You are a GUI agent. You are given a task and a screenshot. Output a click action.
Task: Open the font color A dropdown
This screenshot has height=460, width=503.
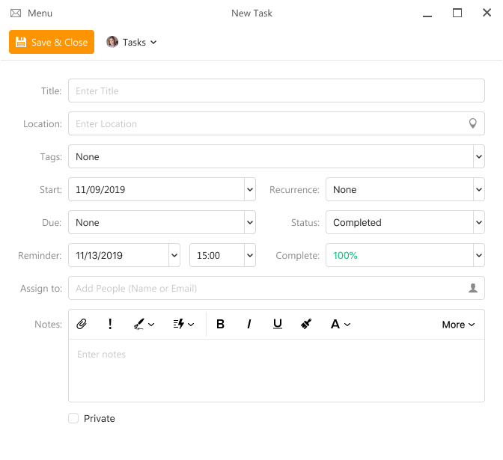[341, 325]
